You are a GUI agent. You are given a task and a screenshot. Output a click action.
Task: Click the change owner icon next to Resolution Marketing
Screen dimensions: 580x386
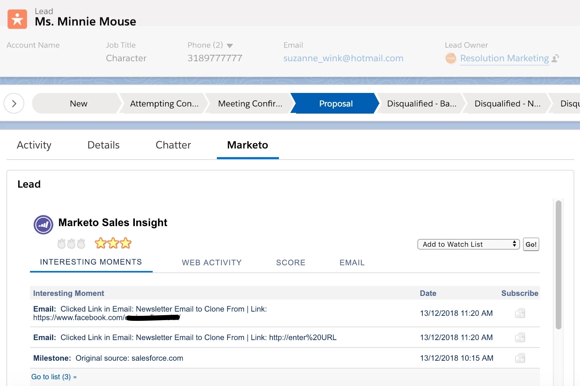click(x=555, y=58)
